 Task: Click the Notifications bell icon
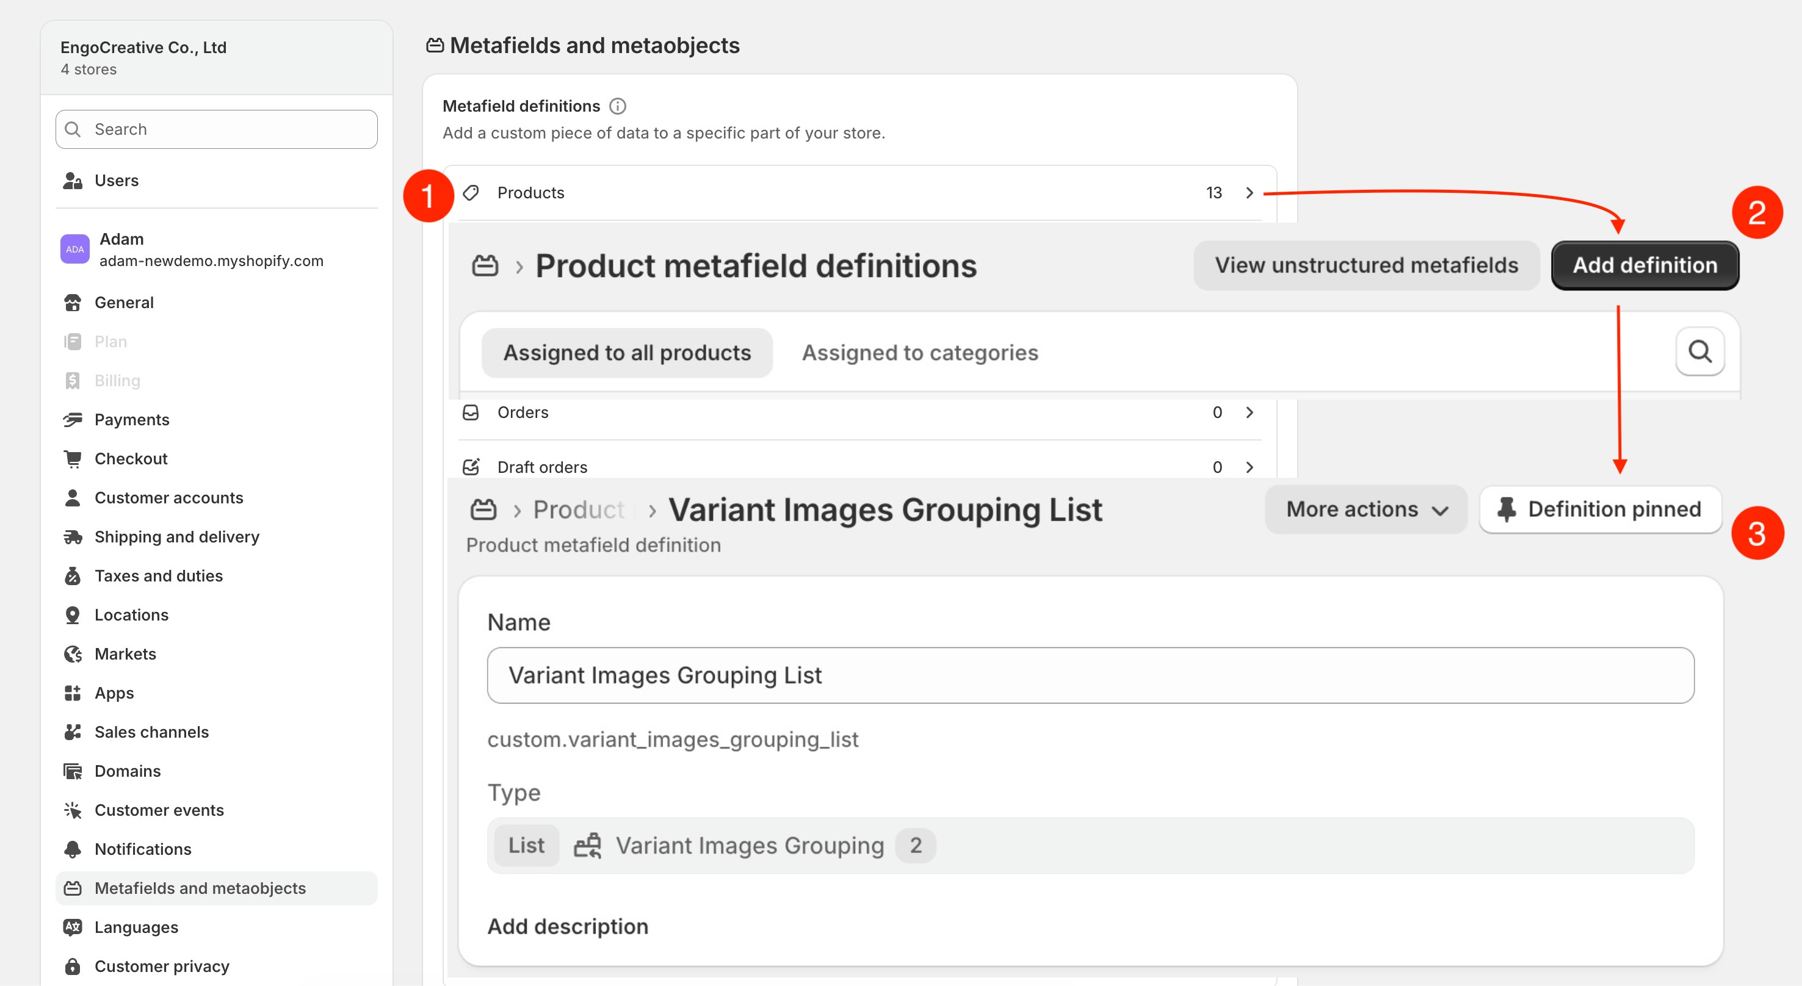click(73, 849)
